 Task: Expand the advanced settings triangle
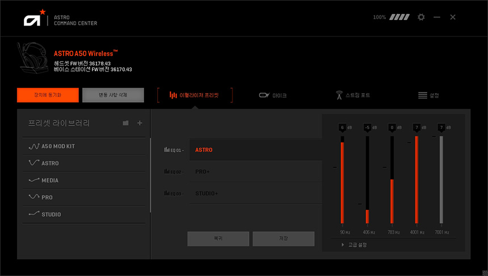343,245
